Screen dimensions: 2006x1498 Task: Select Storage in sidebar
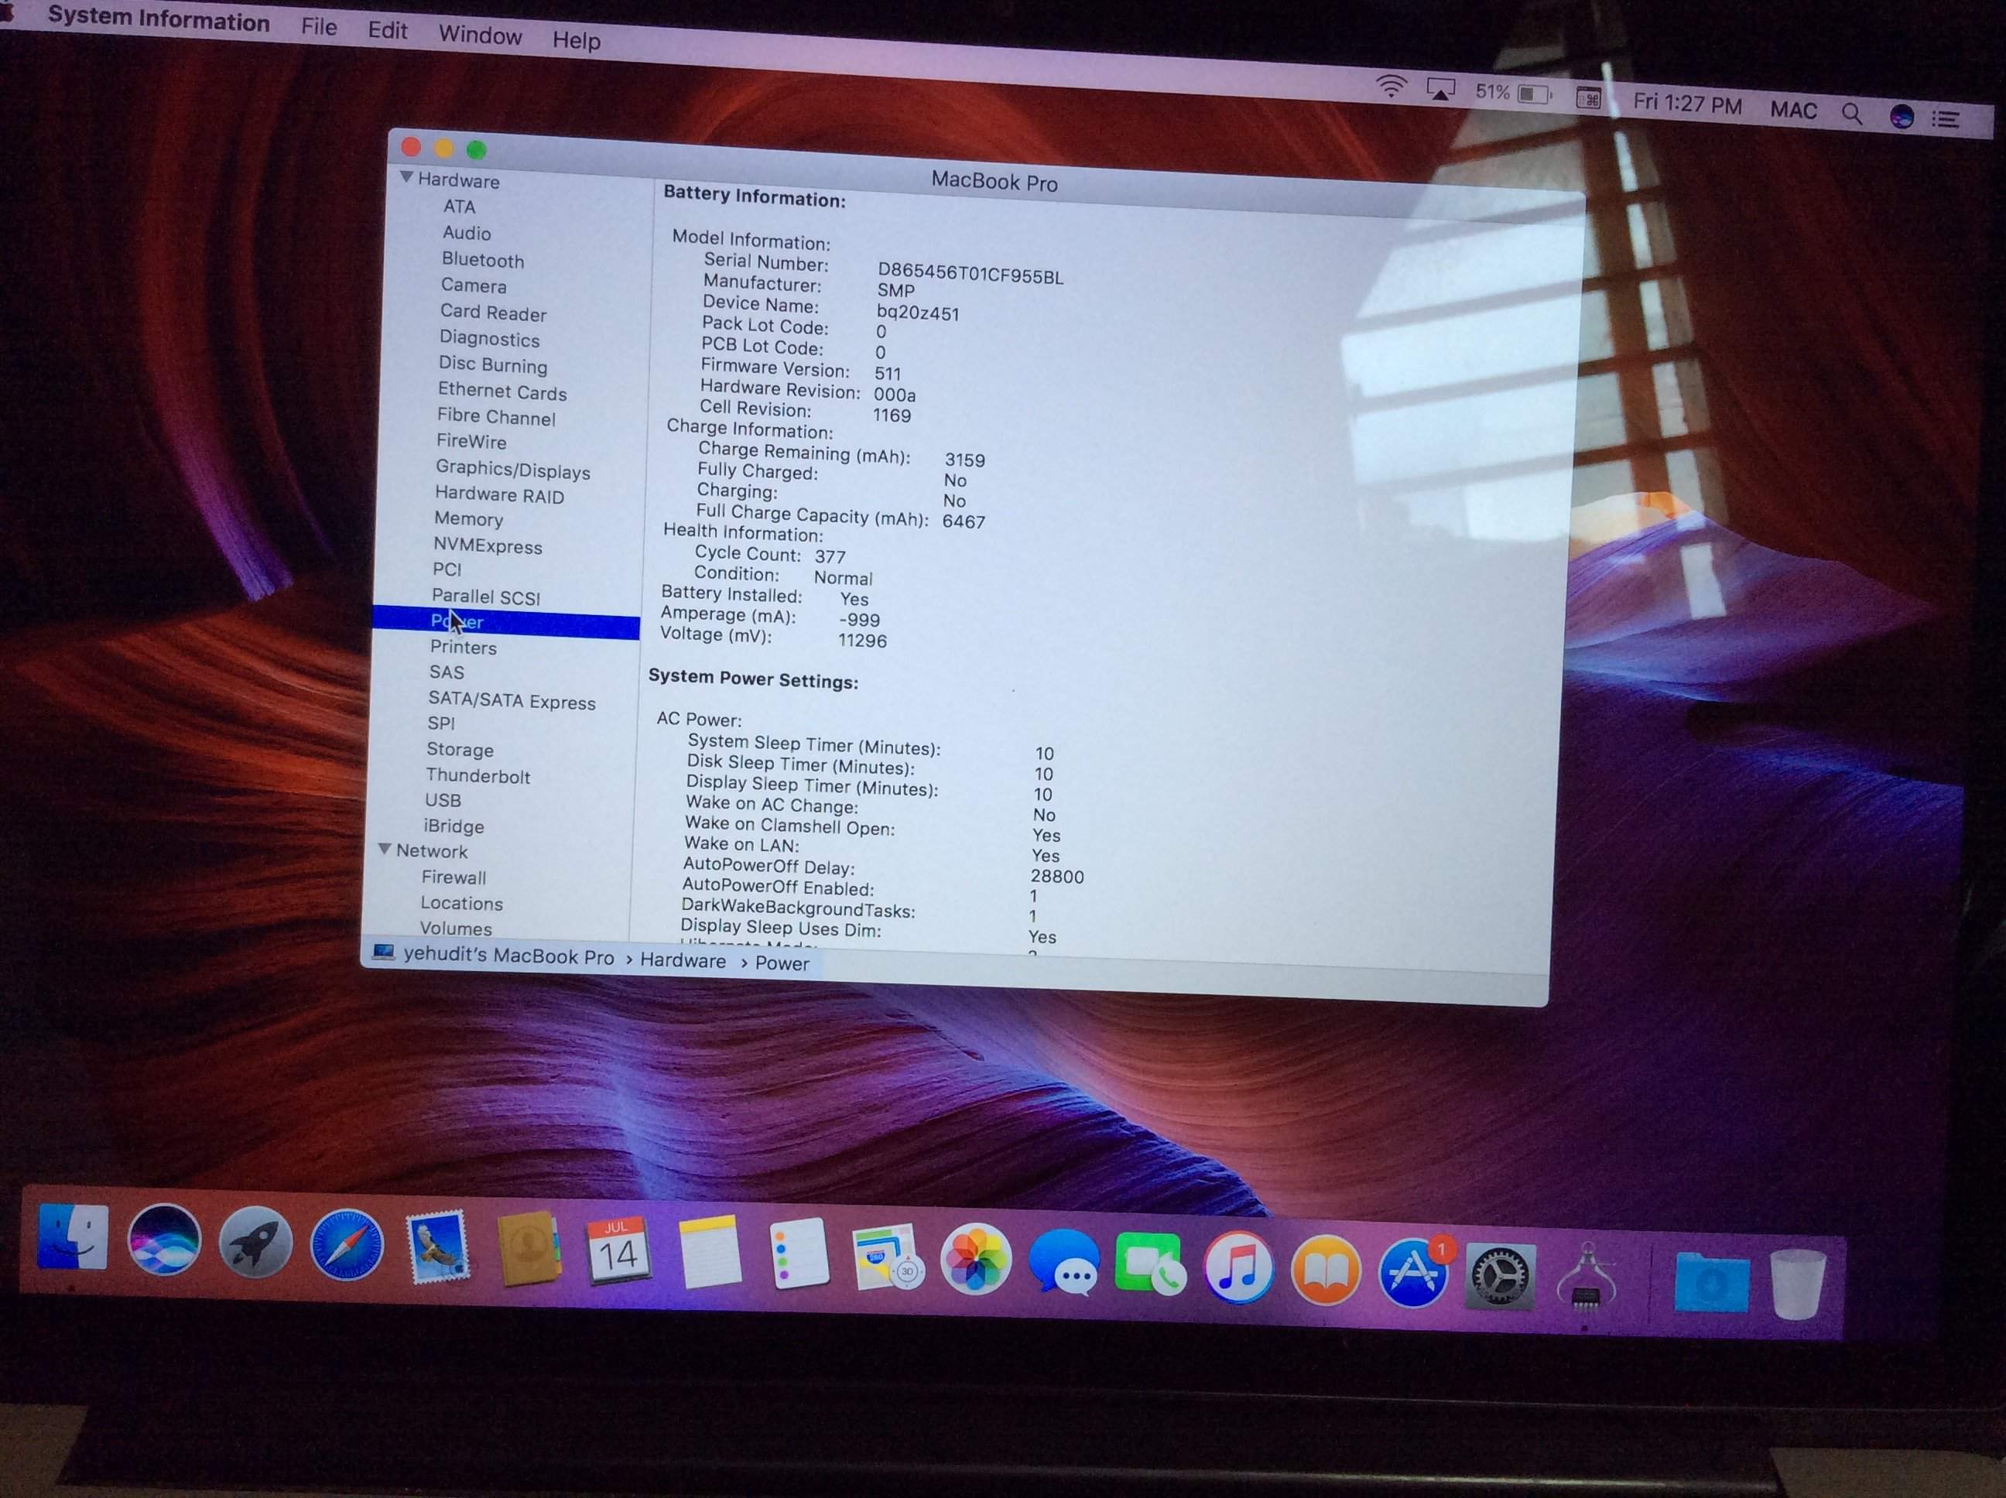[460, 750]
